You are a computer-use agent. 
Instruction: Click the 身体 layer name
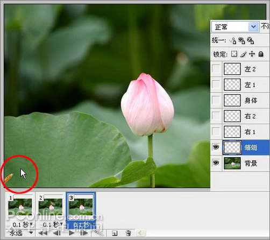click(x=251, y=101)
